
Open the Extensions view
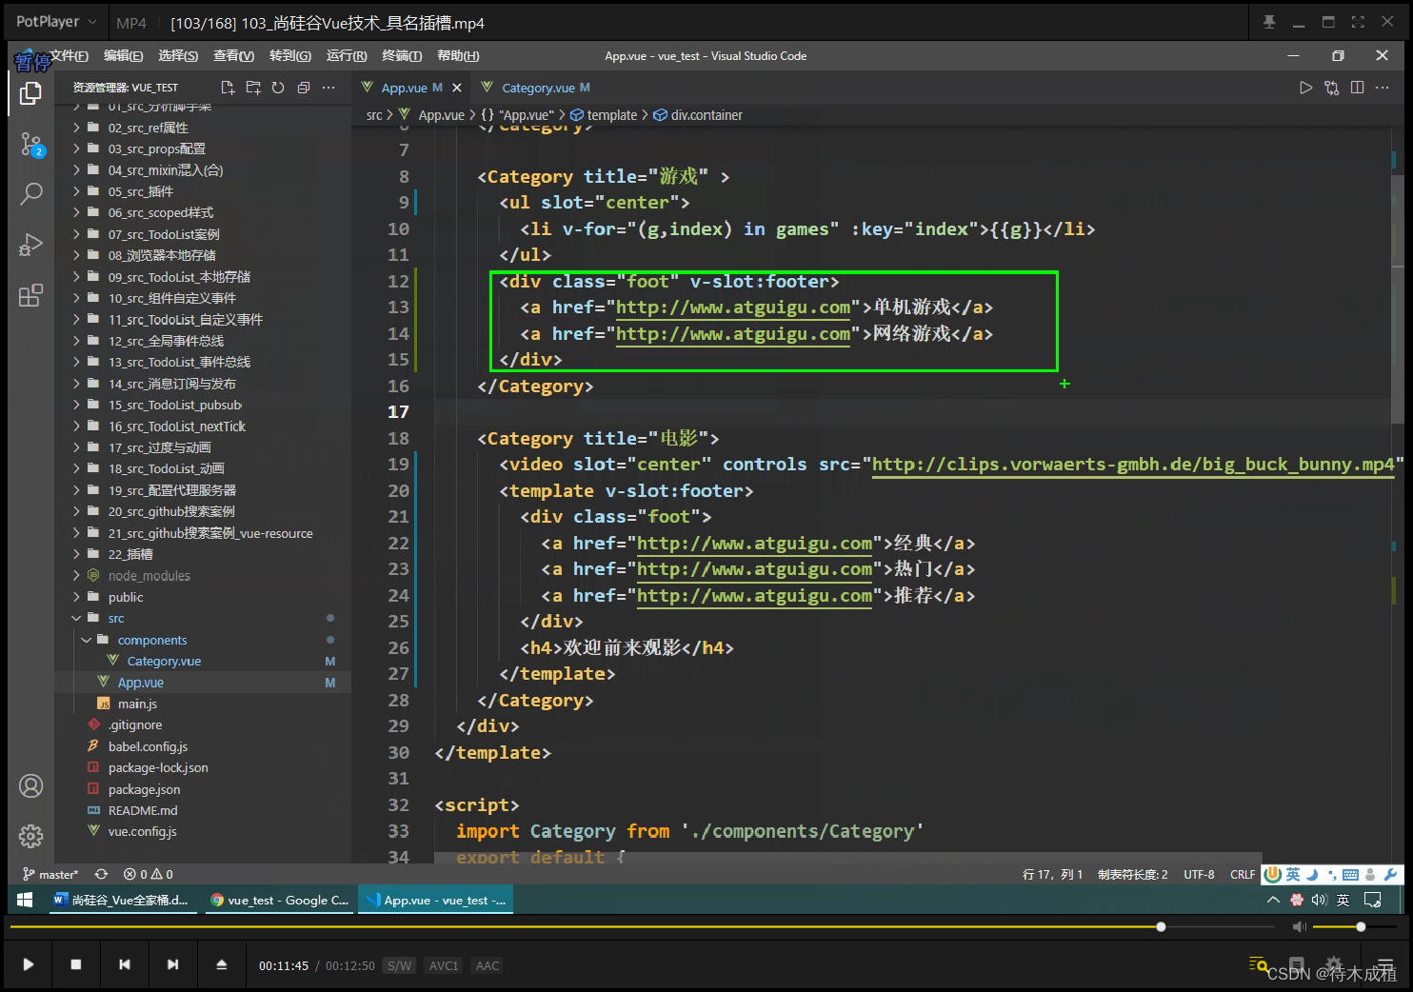(x=30, y=295)
